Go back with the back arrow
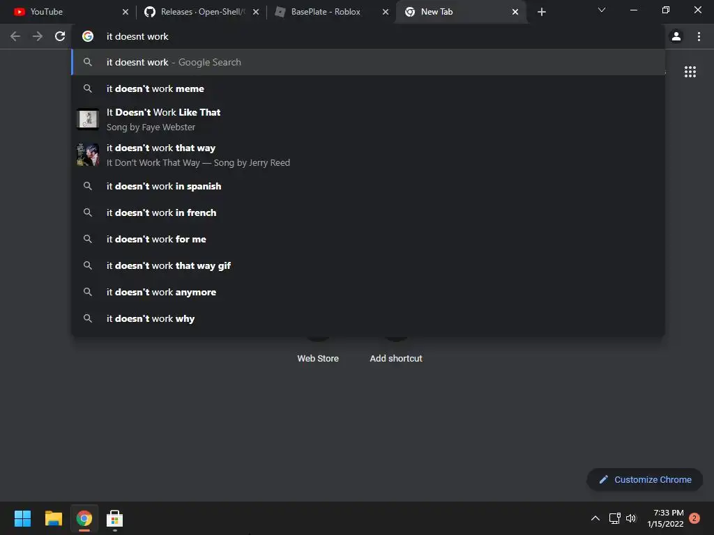Image resolution: width=714 pixels, height=535 pixels. click(x=15, y=36)
